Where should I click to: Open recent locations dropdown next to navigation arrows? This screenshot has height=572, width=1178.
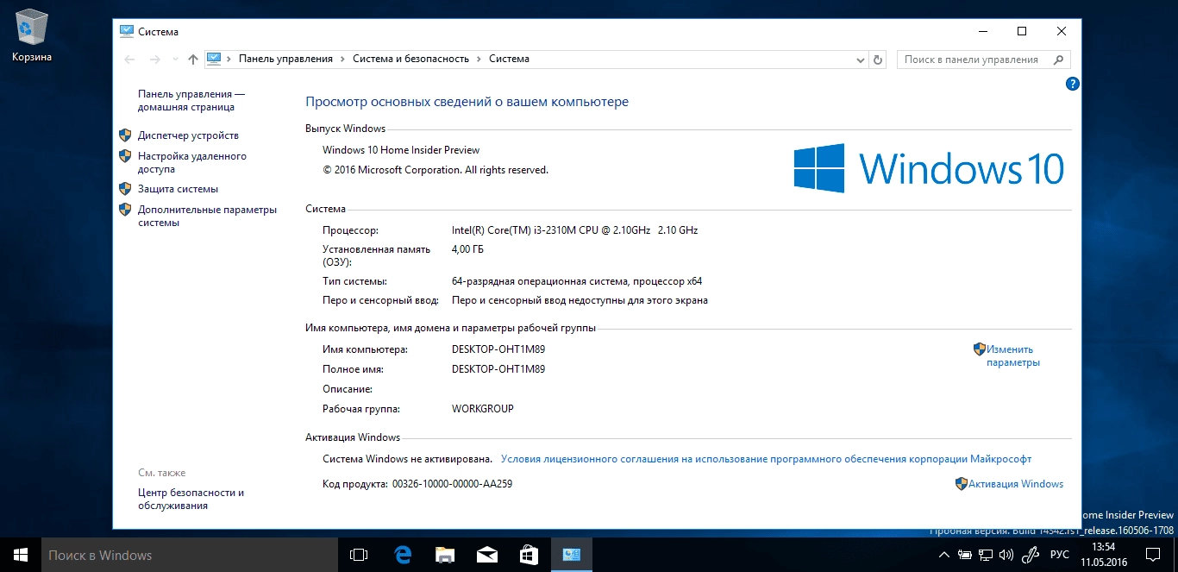click(175, 60)
